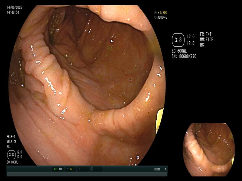Click the circled A status icon
This screenshot has width=242, height=181.
coord(92,169)
